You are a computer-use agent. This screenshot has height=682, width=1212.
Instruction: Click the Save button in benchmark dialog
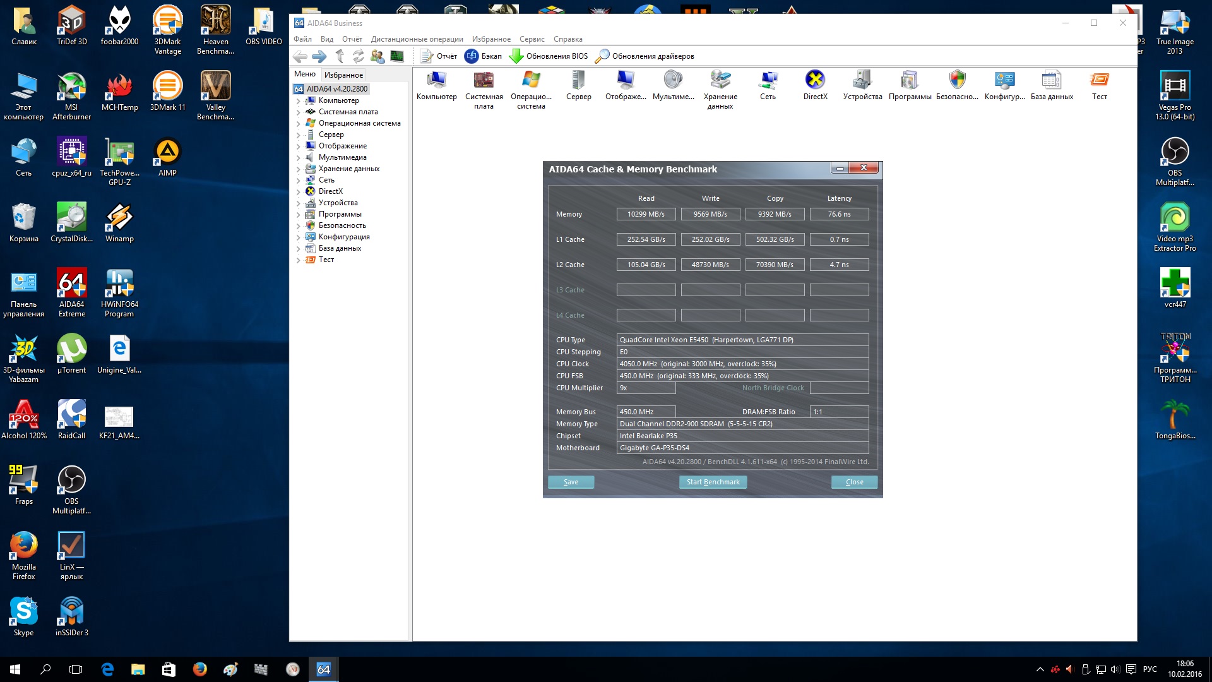pos(571,482)
